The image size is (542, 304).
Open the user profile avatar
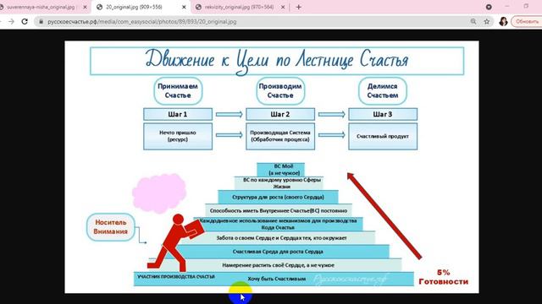click(x=503, y=21)
